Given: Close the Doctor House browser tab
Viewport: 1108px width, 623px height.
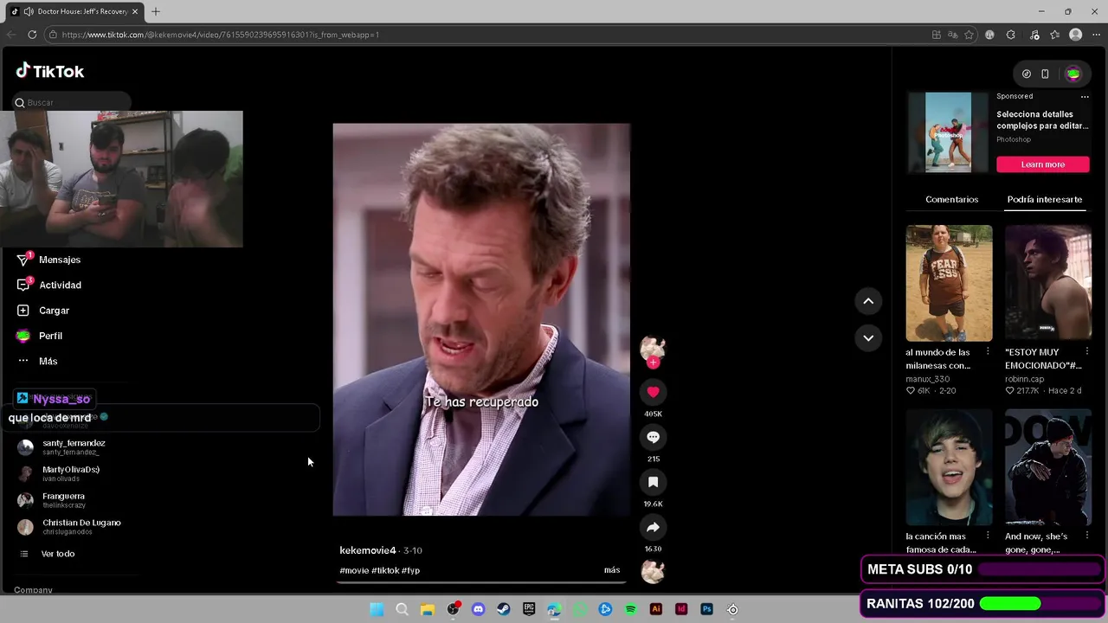Looking at the screenshot, I should pyautogui.click(x=135, y=11).
